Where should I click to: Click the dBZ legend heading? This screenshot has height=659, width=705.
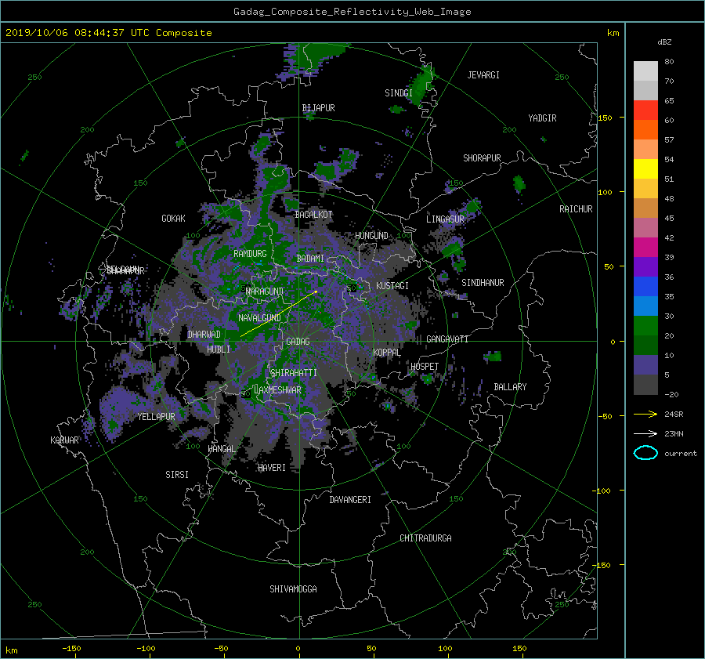coord(664,42)
